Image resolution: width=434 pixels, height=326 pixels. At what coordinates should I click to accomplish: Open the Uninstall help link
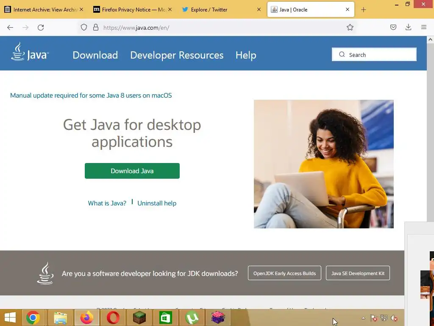(x=157, y=203)
